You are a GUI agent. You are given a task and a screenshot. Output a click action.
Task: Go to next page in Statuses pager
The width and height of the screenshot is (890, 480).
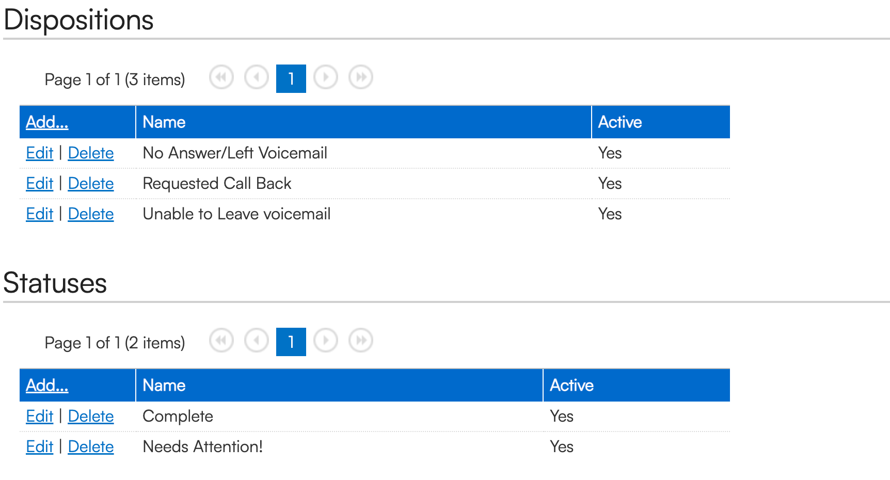[326, 341]
